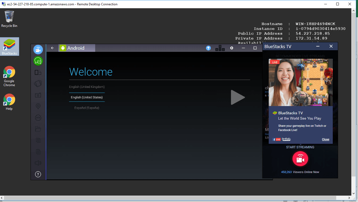Click the rotate screen sidebar icon
358x202 pixels.
tap(38, 72)
